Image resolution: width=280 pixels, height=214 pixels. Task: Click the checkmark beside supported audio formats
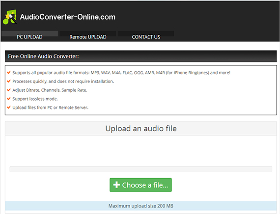click(9, 72)
